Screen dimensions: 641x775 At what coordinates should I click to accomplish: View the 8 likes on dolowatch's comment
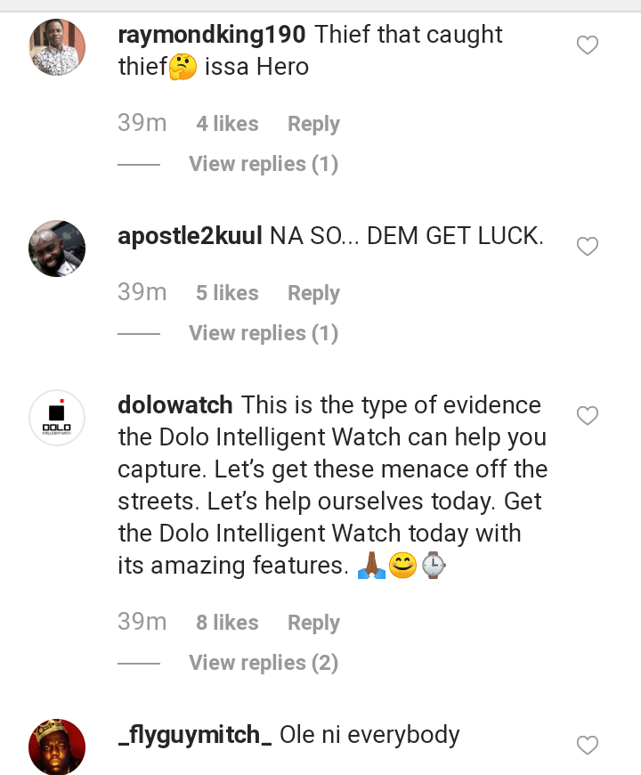[227, 623]
